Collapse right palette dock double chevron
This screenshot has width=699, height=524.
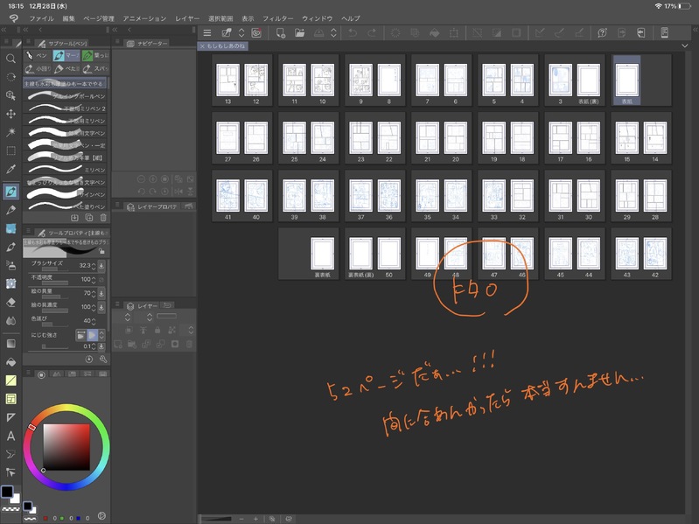click(x=696, y=30)
